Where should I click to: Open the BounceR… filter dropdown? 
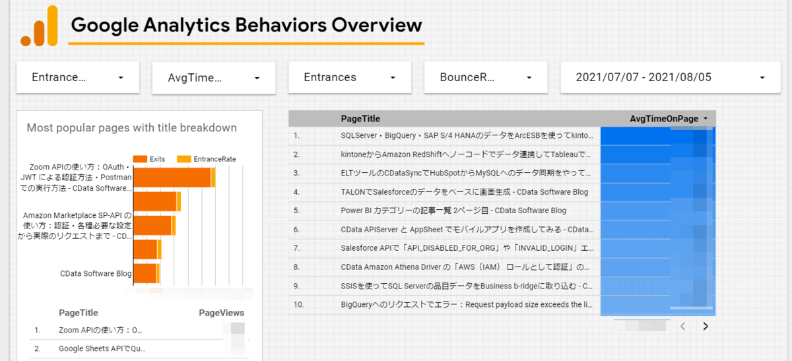(x=486, y=77)
